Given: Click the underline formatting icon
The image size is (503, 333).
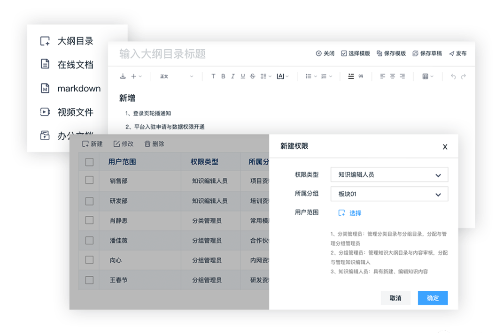Looking at the screenshot, I should [243, 76].
